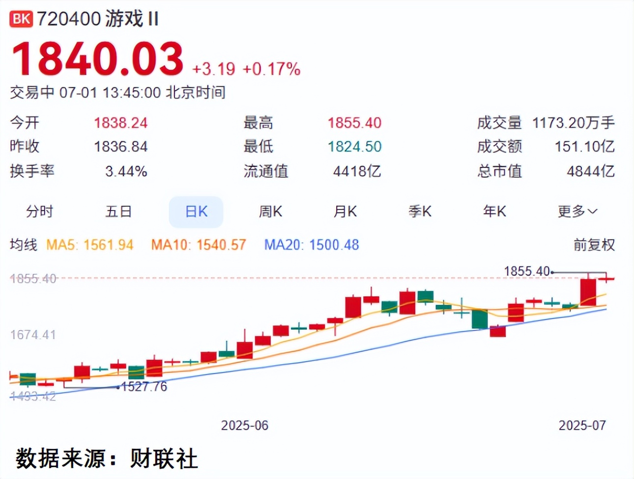634x479 pixels.
Task: Show the 季K chart tab
Action: [420, 212]
